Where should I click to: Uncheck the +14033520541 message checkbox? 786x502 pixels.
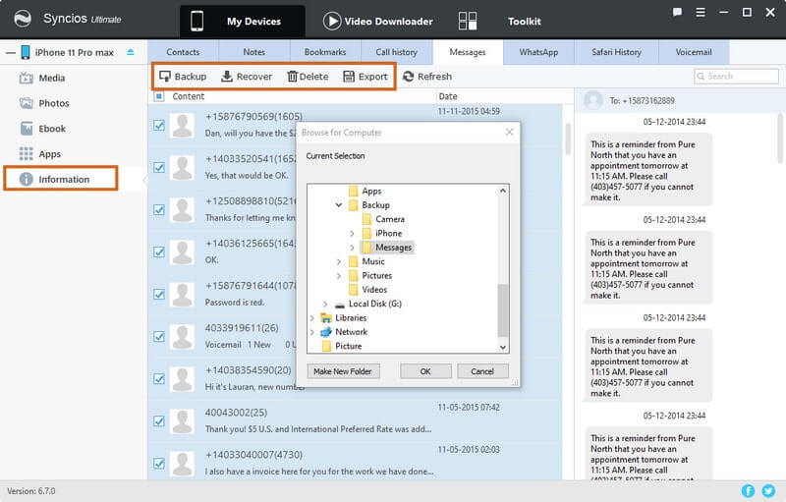159,167
